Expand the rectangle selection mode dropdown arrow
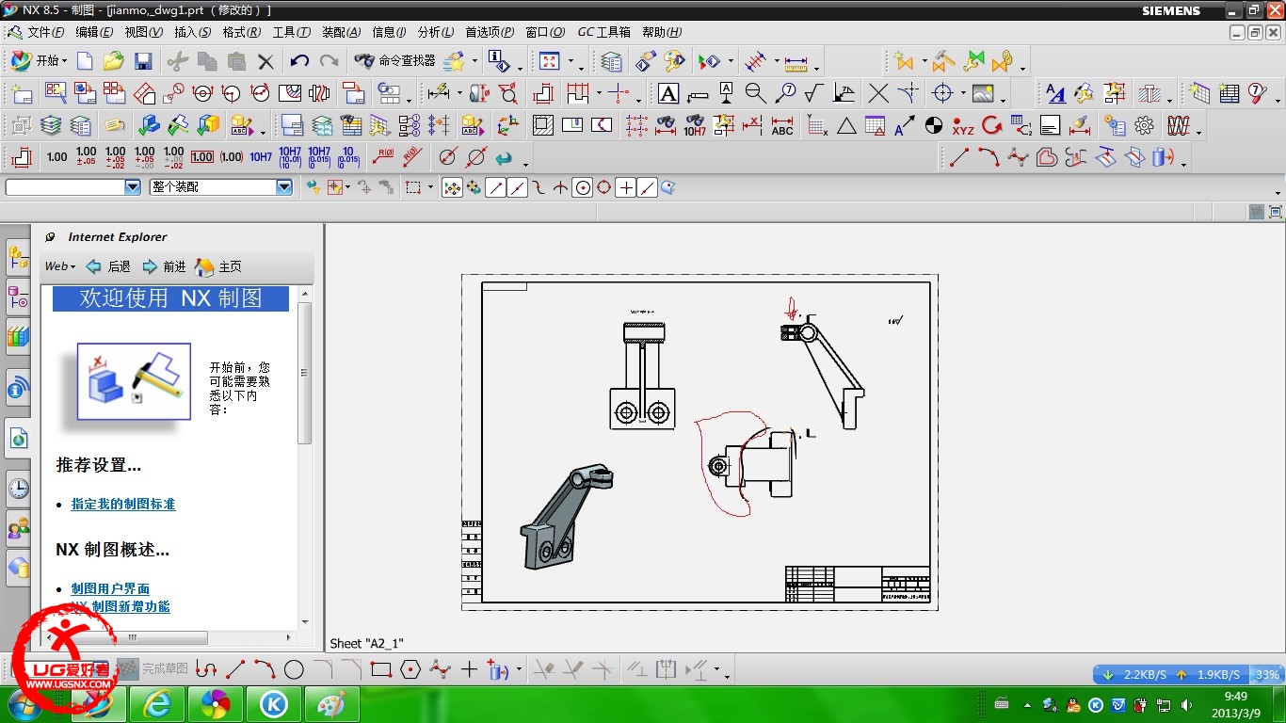 pos(430,188)
